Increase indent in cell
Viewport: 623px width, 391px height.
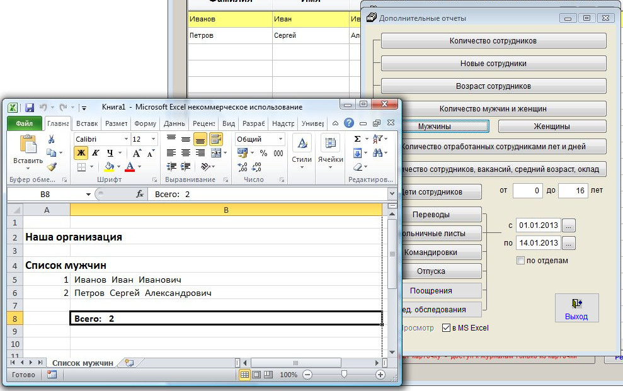tap(186, 167)
